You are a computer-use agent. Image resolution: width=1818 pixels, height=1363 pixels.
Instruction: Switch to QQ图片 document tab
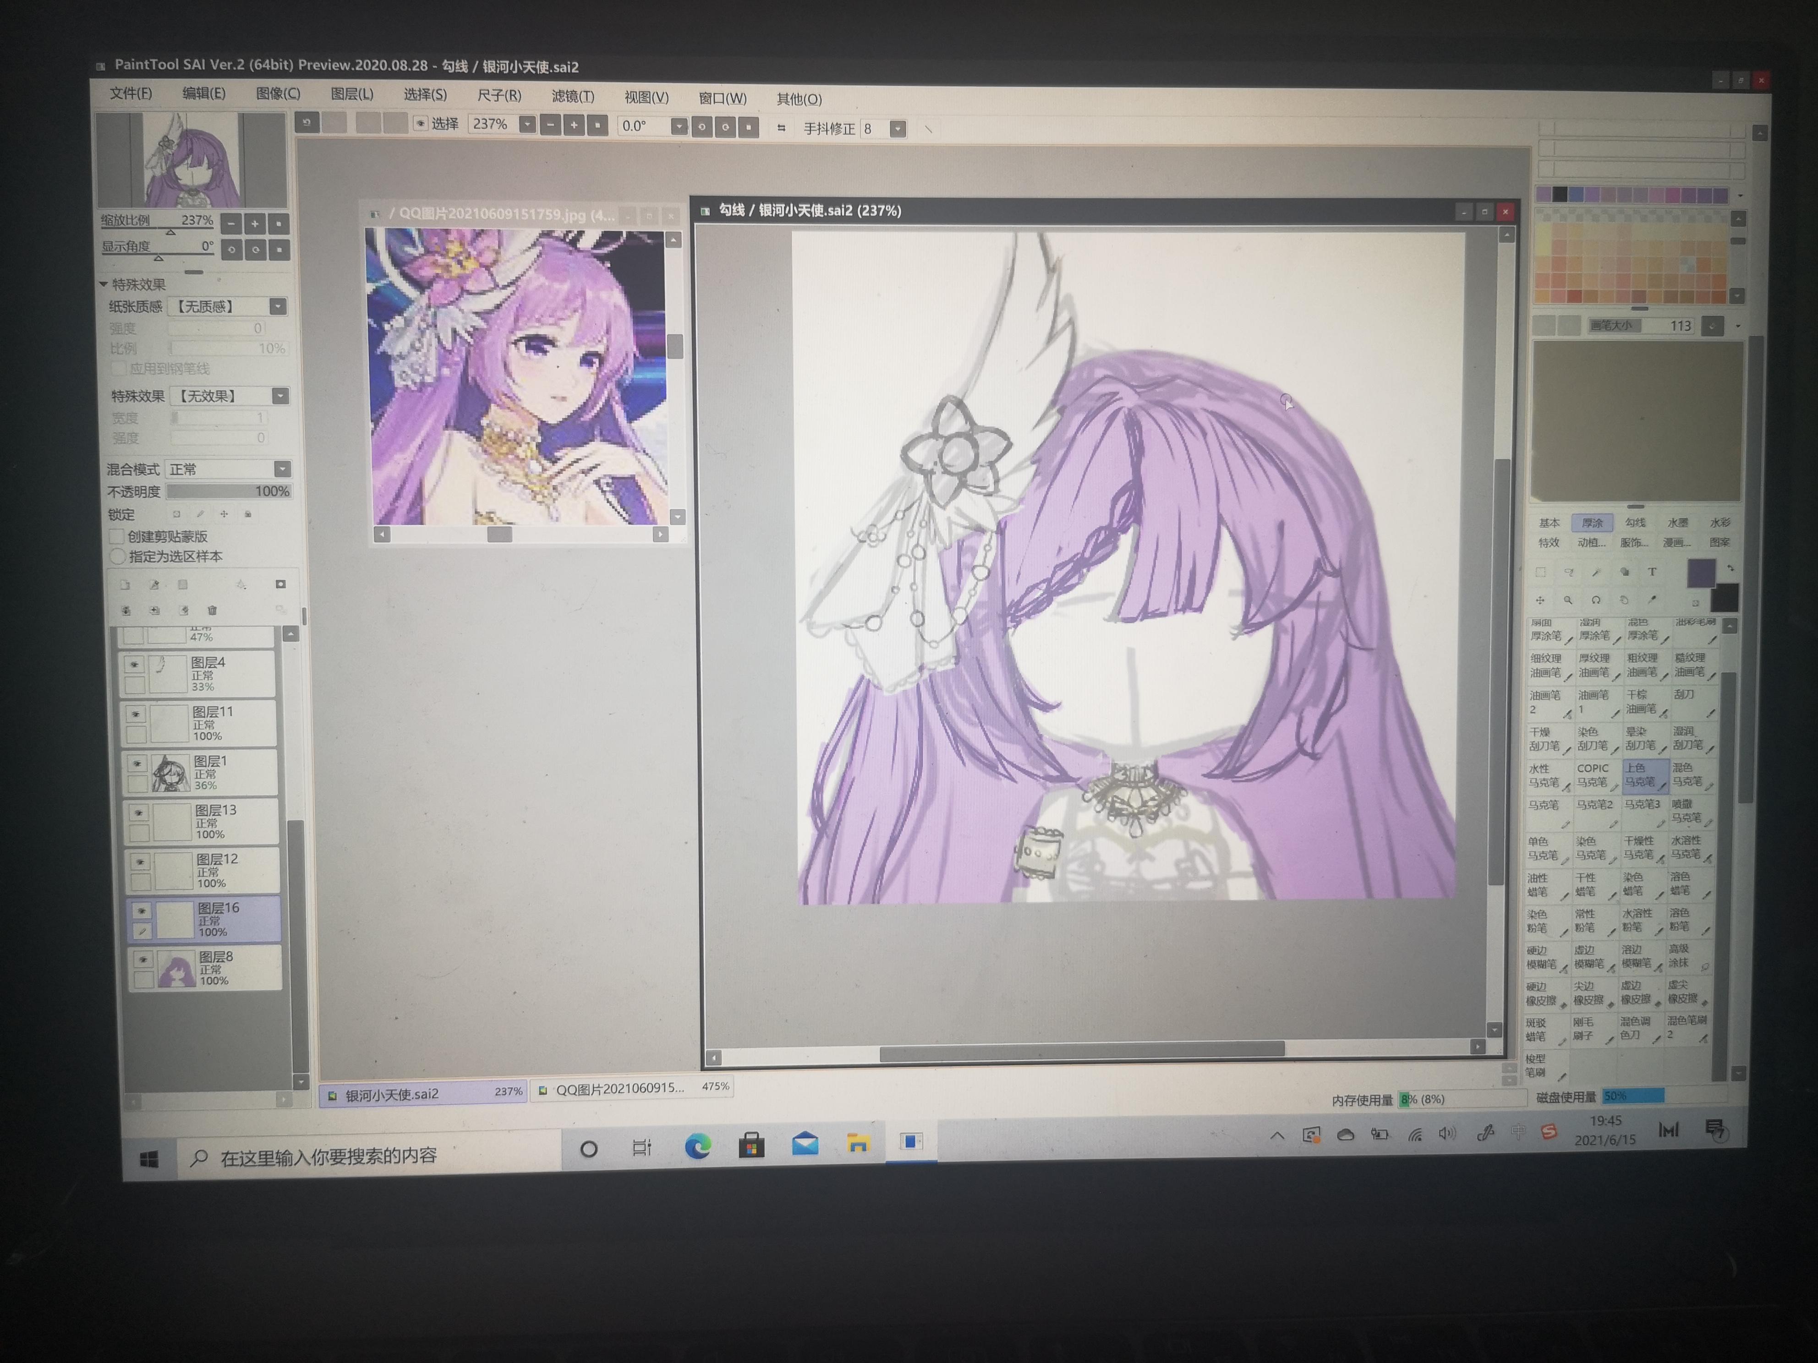[x=631, y=1089]
